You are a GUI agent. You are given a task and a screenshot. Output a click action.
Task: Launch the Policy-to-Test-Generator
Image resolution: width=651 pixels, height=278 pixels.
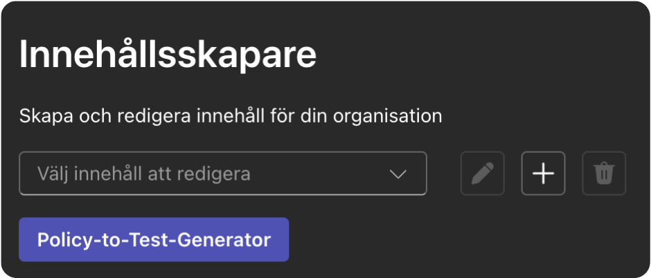[x=154, y=240]
